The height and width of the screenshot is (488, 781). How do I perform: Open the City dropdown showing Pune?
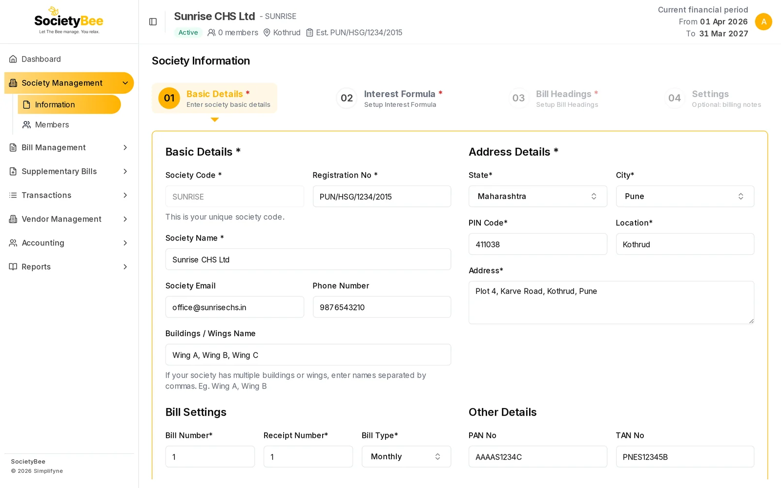(685, 196)
